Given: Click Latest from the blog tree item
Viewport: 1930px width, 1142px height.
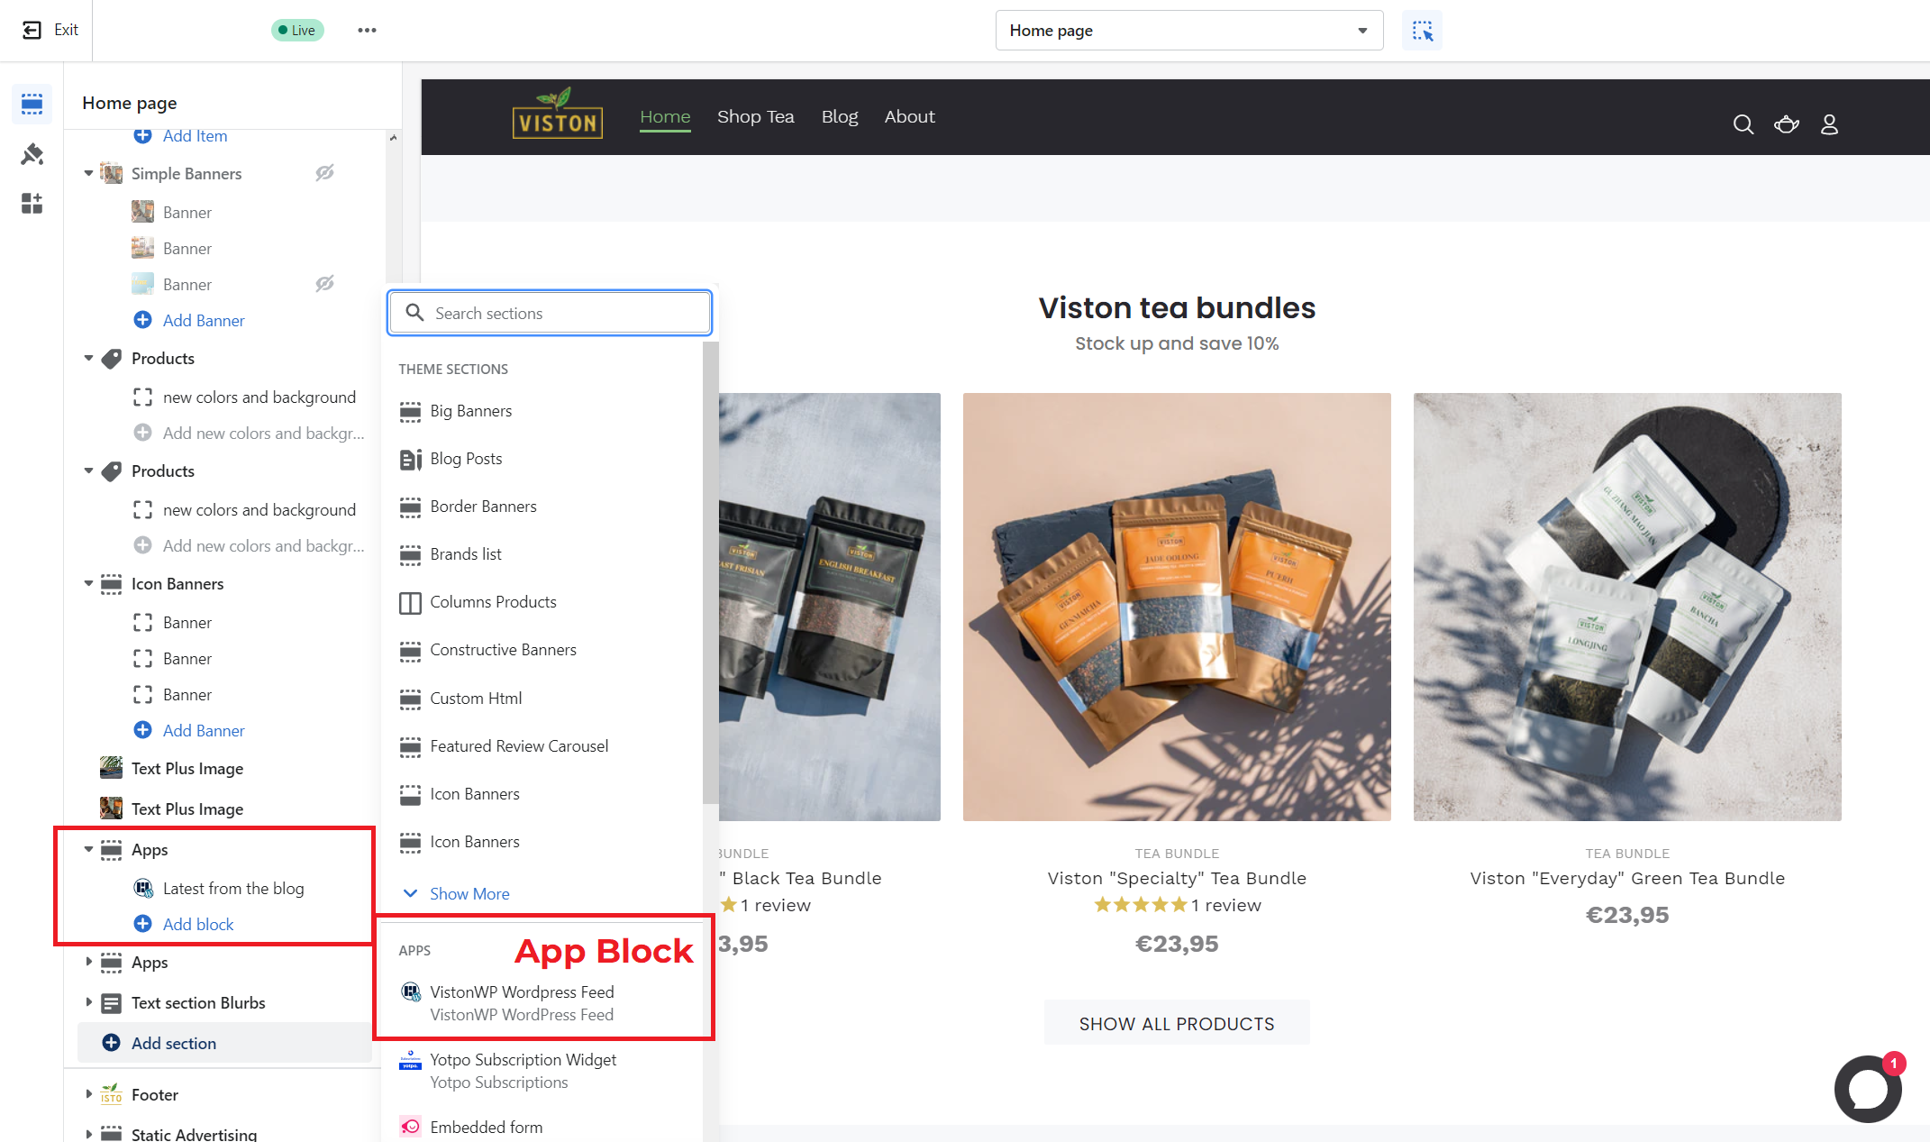Looking at the screenshot, I should click(231, 886).
